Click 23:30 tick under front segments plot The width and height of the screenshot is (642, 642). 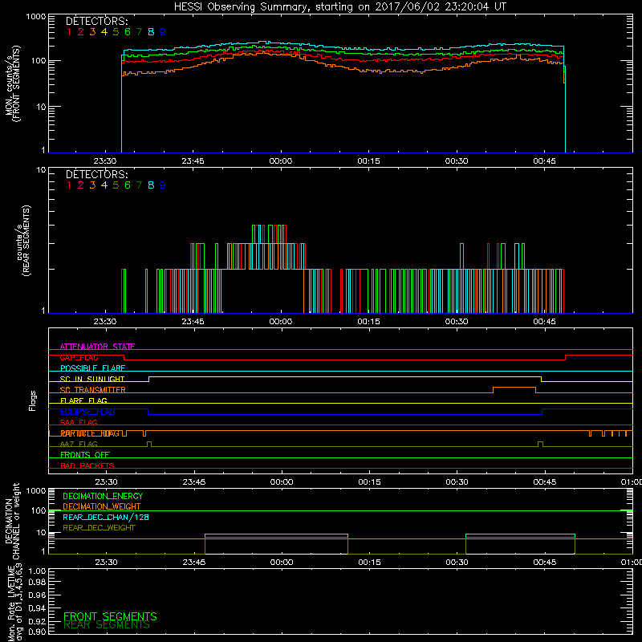pyautogui.click(x=105, y=161)
